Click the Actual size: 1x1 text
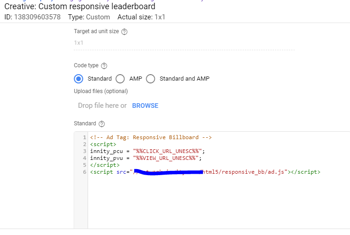This screenshot has height=235, width=350. 141,17
